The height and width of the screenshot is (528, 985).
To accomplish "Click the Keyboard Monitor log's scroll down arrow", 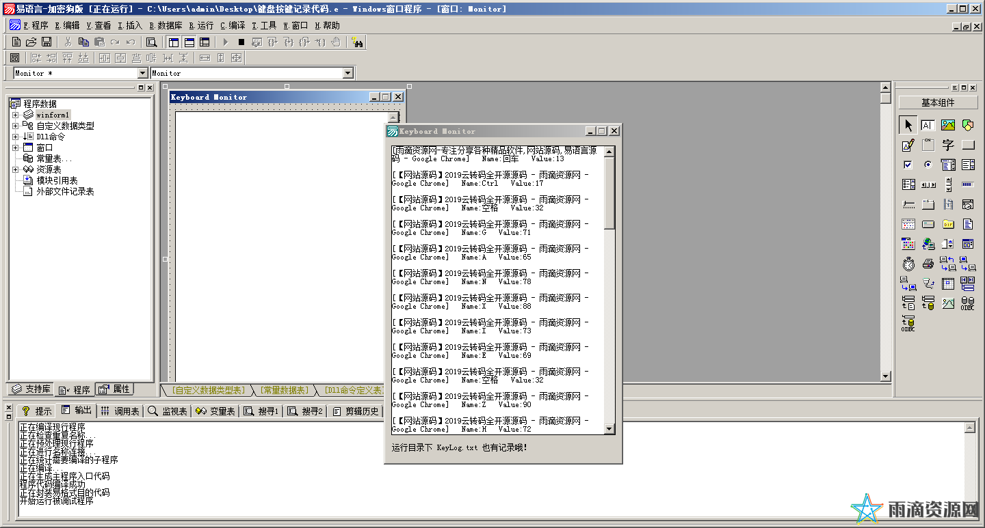I will point(609,428).
